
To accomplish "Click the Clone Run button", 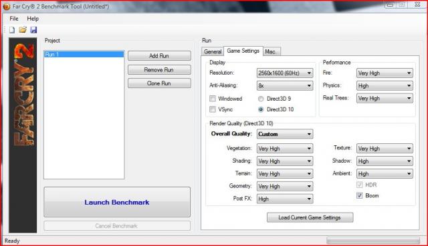I will [x=159, y=83].
